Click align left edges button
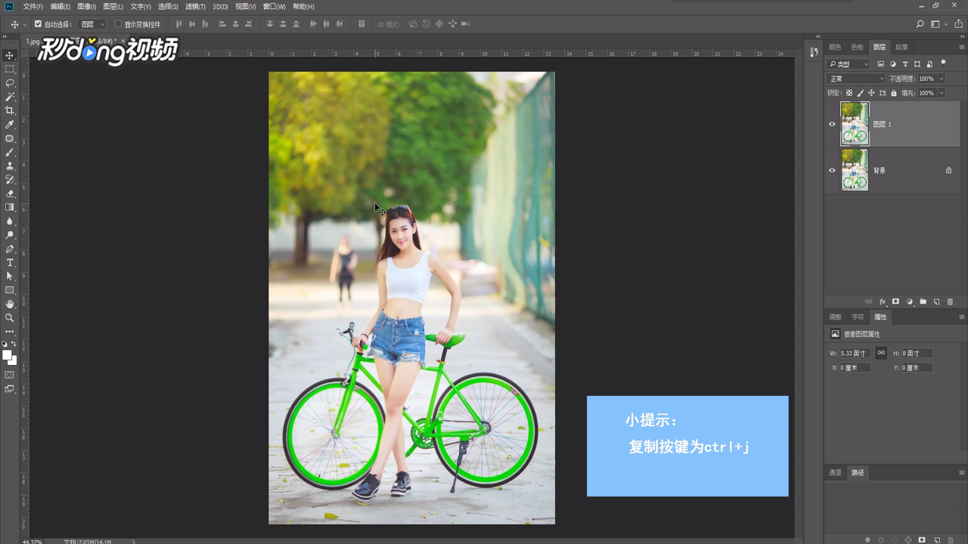 [222, 24]
